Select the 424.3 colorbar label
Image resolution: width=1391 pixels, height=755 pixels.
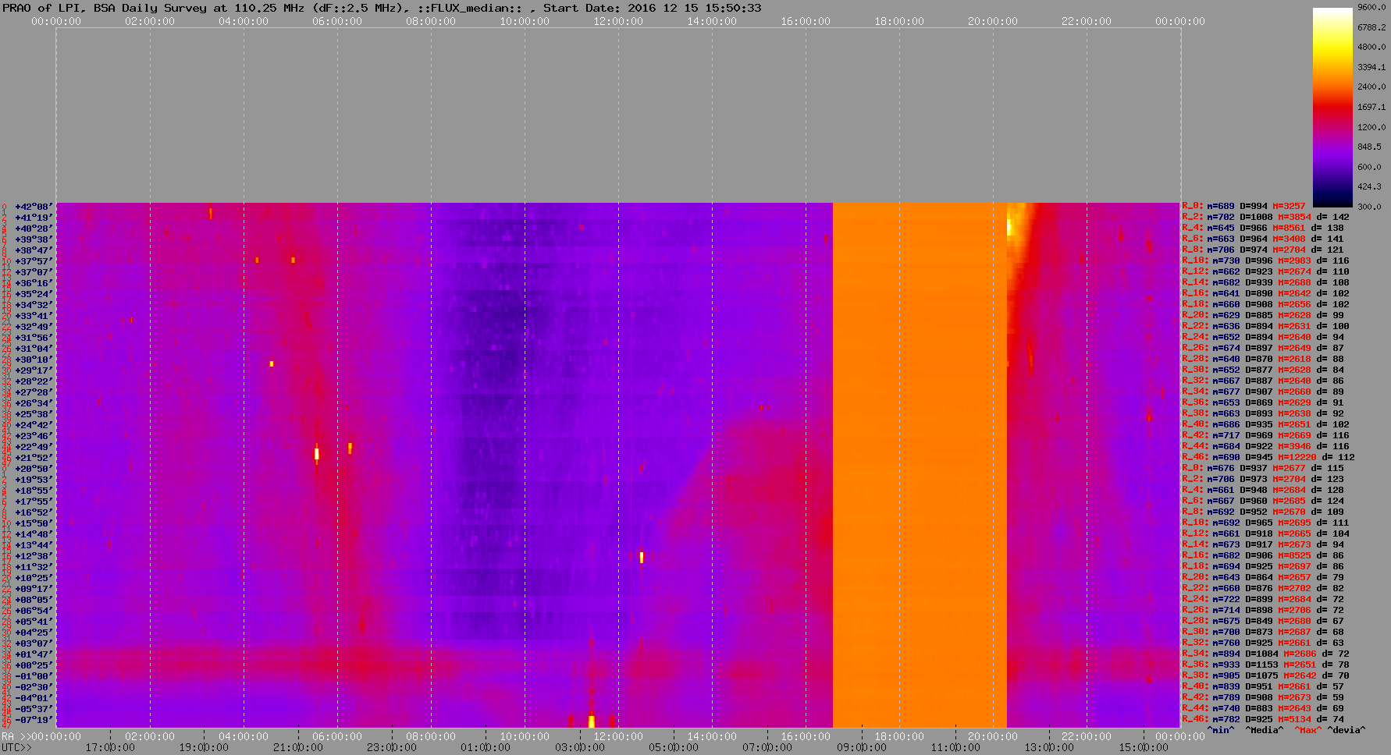click(x=1369, y=186)
